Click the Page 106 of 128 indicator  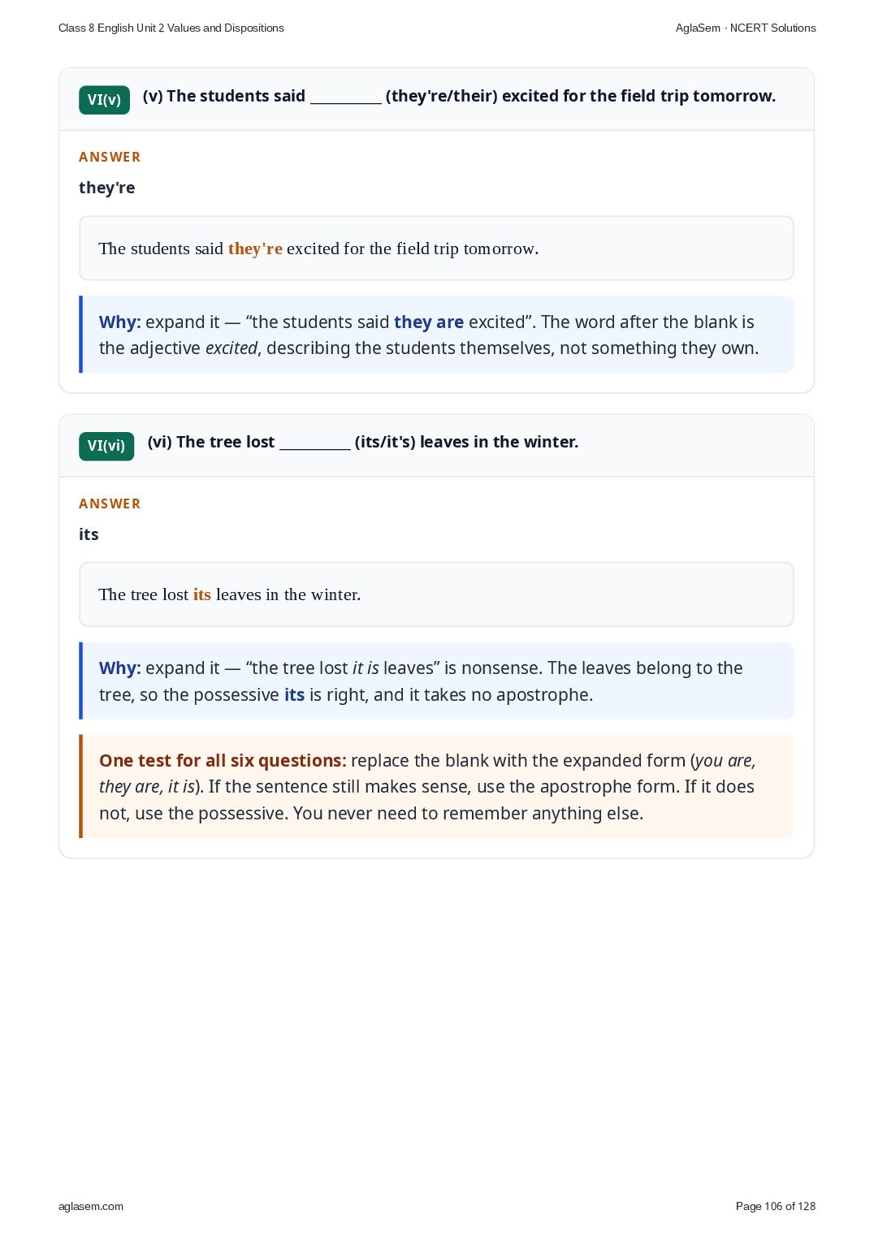[x=776, y=1206]
